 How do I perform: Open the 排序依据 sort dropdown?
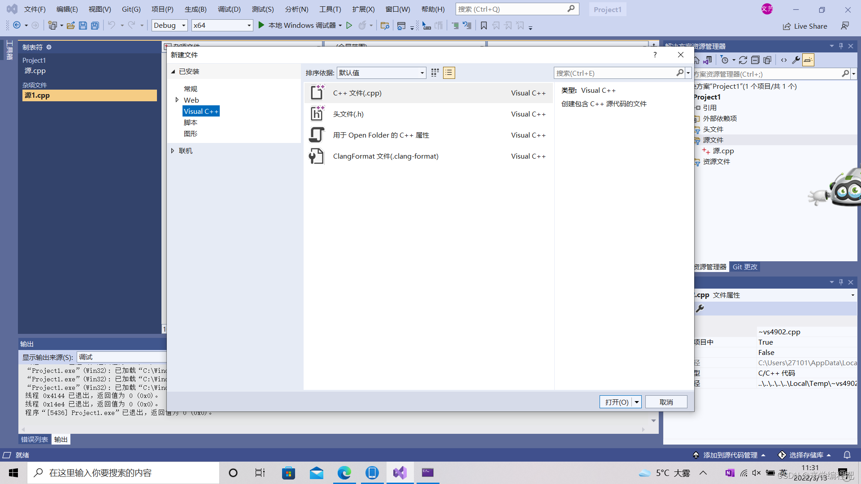coord(381,73)
